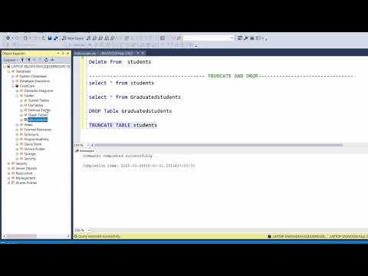368x276 pixels.
Task: Collapse the CodeCore database node
Action: coord(13,86)
